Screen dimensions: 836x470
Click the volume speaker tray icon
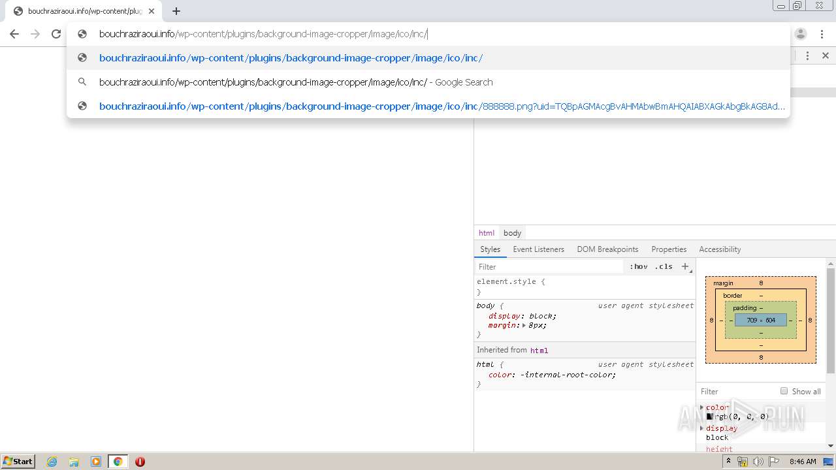click(758, 462)
